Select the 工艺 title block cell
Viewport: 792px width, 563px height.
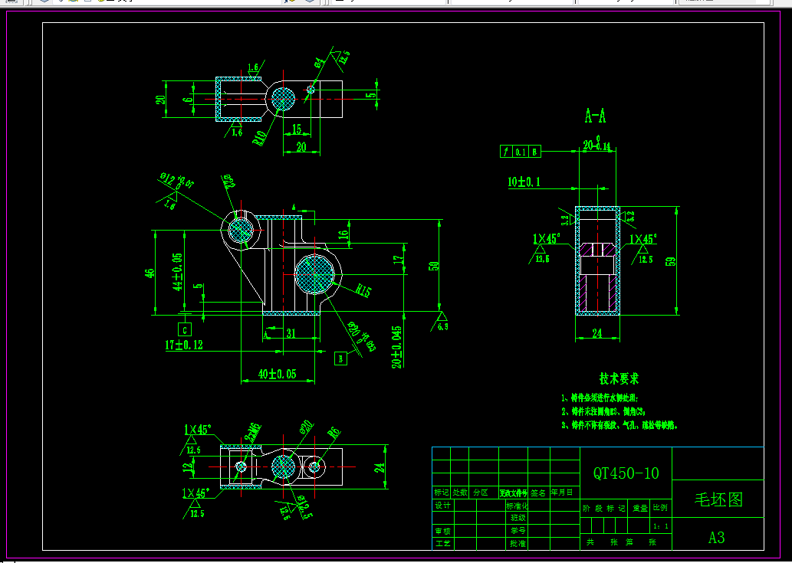[442, 544]
